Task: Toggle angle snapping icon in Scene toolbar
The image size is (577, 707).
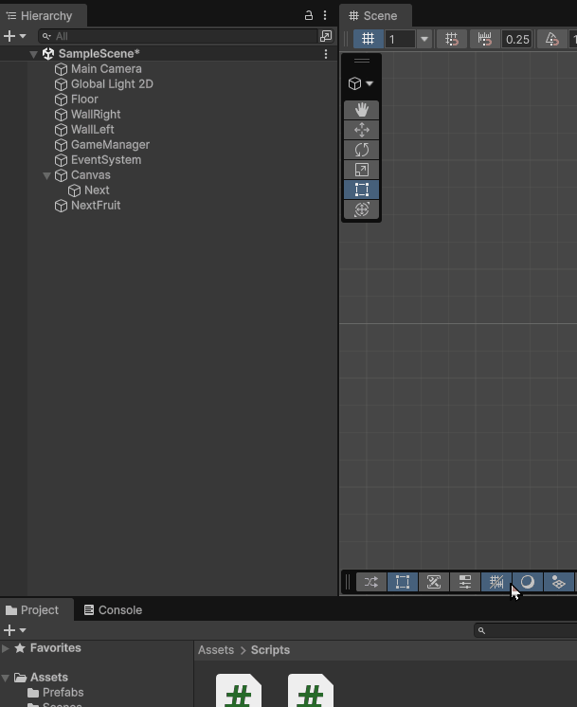Action: [x=551, y=39]
